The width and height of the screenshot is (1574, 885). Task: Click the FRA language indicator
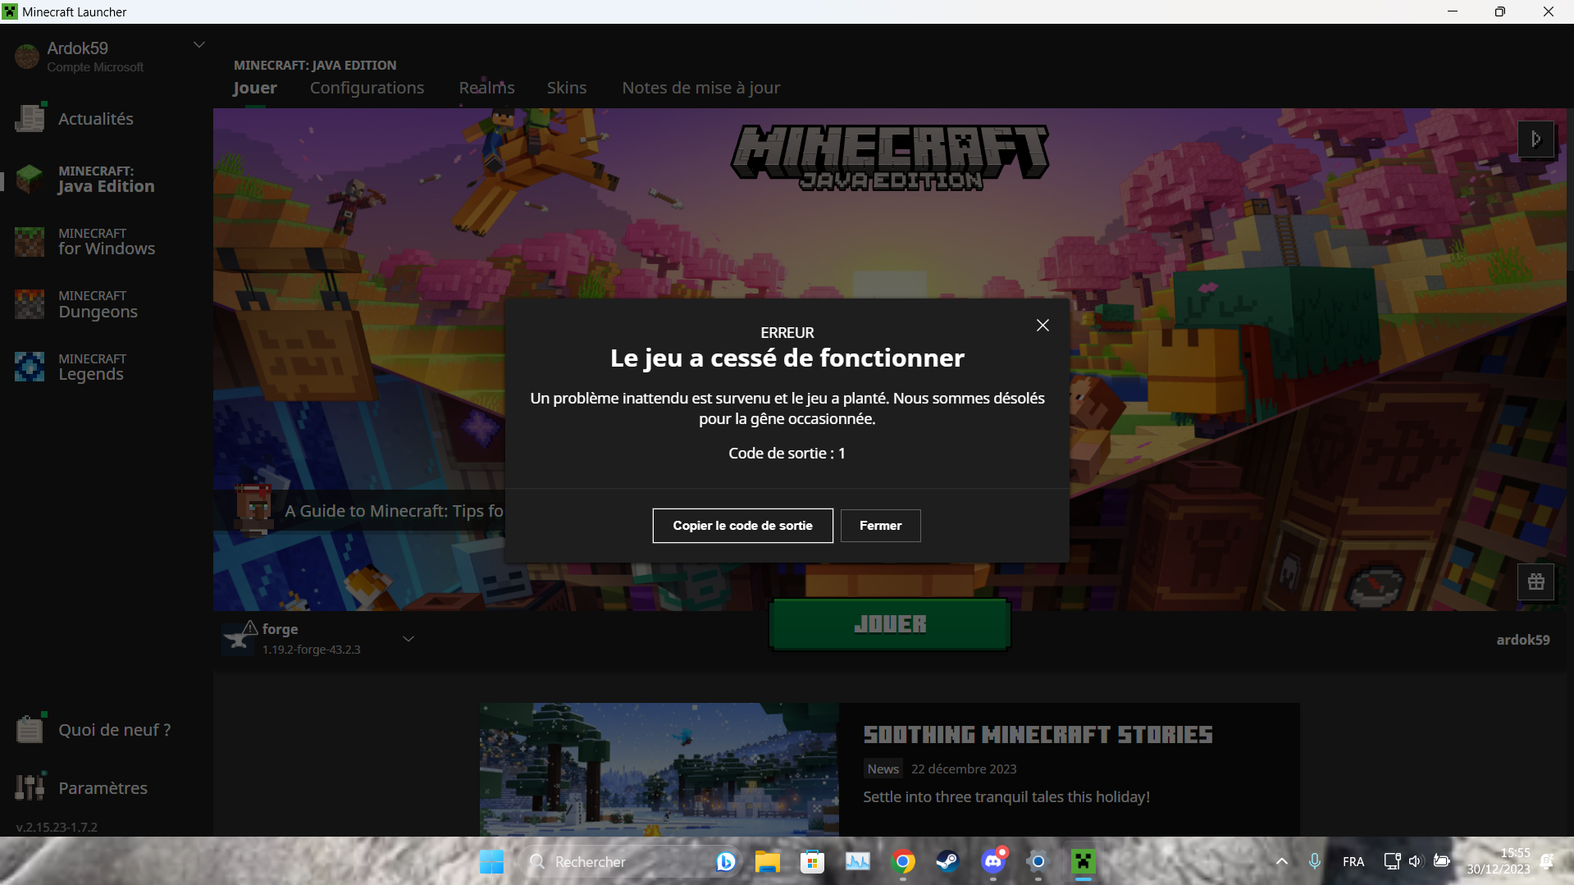1353,862
